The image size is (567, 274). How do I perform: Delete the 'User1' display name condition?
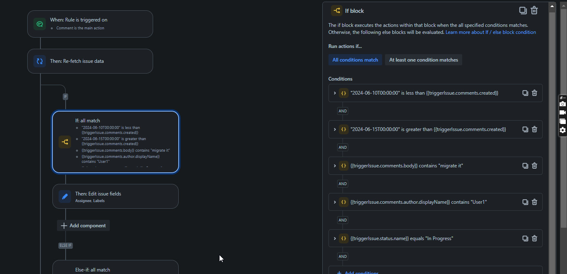tap(534, 202)
